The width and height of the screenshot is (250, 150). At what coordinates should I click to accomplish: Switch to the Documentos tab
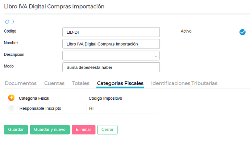(x=21, y=83)
